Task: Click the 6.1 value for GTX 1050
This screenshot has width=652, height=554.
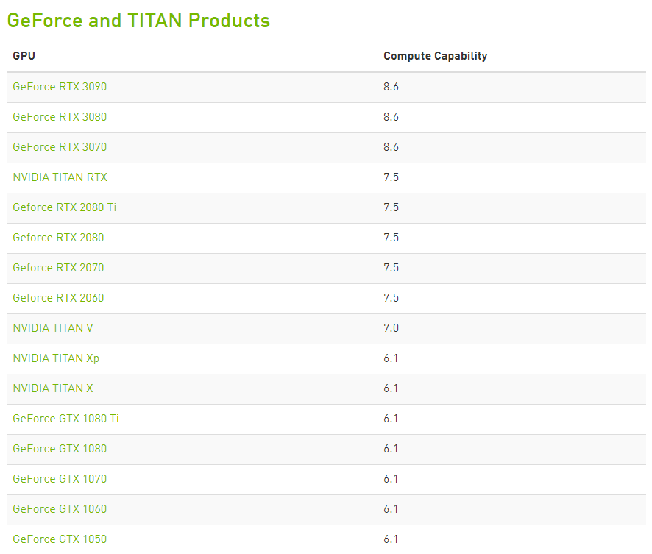Action: 391,539
